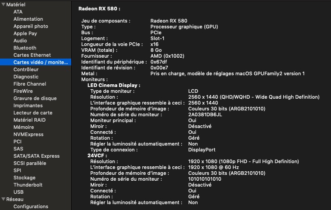Select NVMExpress in the sidebar
The height and width of the screenshot is (210, 331).
tap(28, 134)
